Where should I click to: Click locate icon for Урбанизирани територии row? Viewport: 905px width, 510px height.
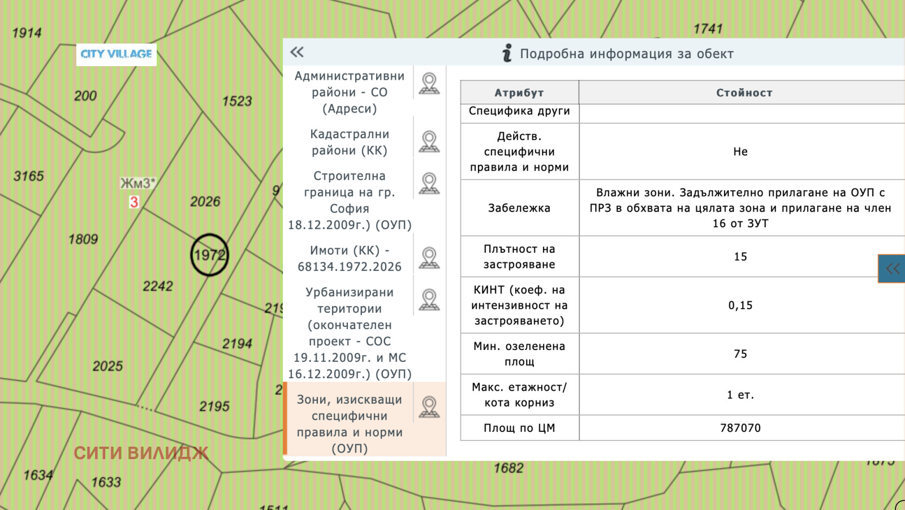(x=429, y=300)
